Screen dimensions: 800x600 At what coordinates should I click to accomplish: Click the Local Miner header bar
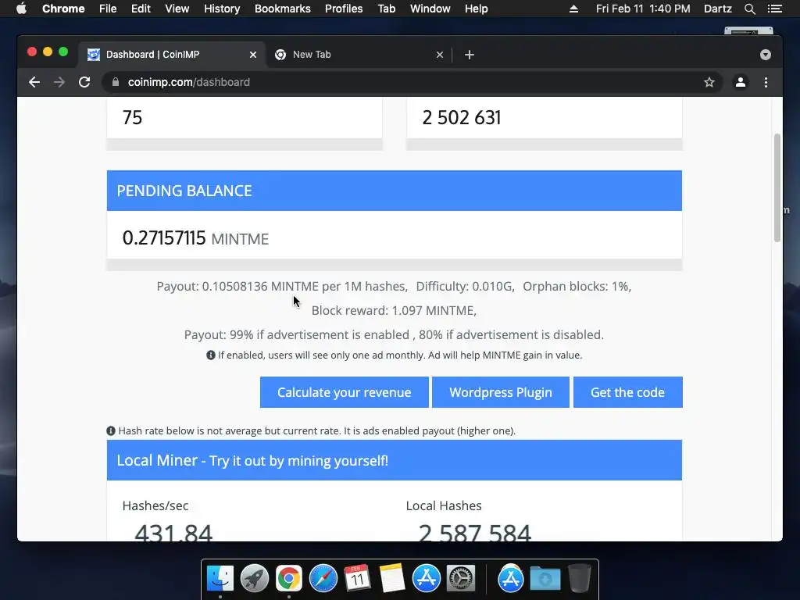coord(395,460)
